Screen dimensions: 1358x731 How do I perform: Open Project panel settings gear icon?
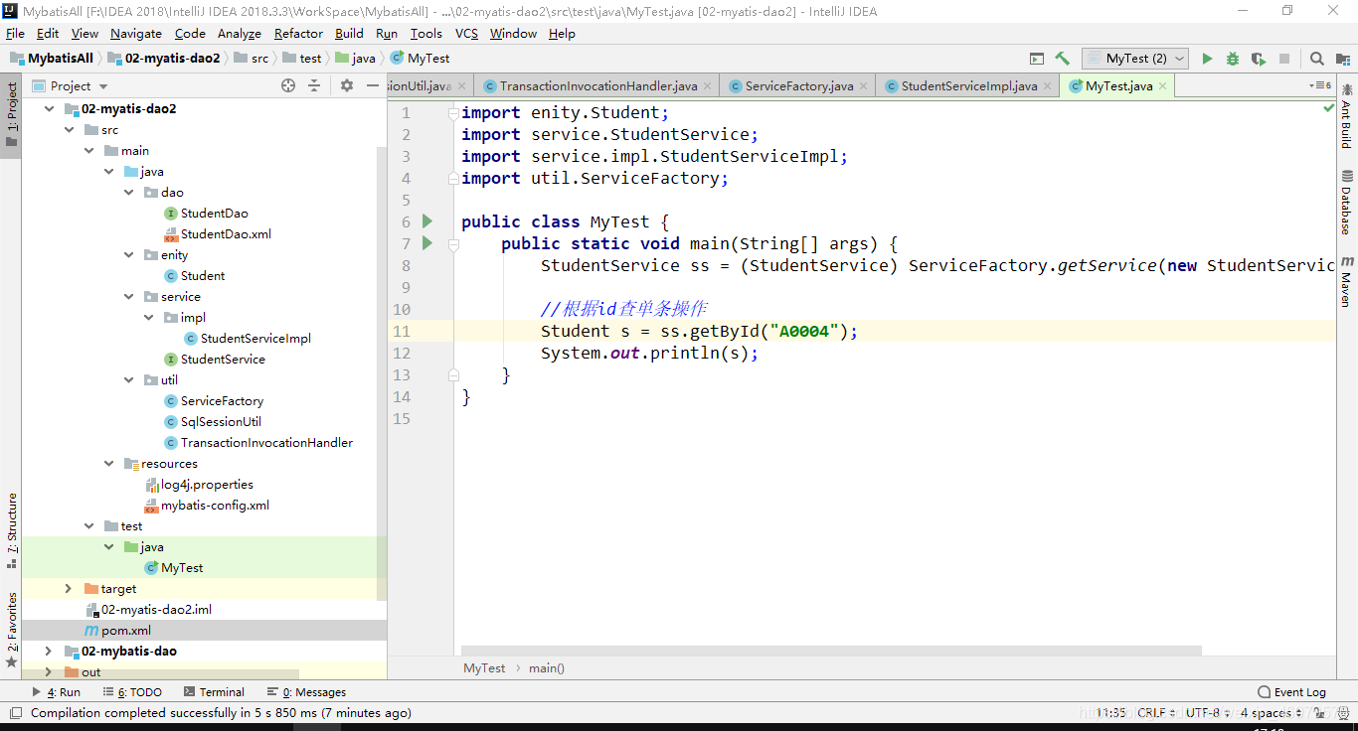tap(345, 85)
